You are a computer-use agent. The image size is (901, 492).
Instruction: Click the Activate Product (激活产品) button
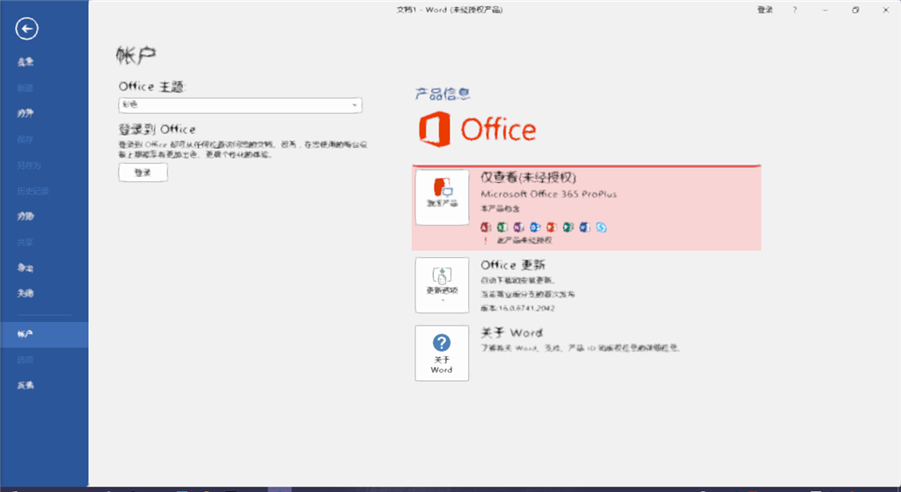[x=442, y=197]
